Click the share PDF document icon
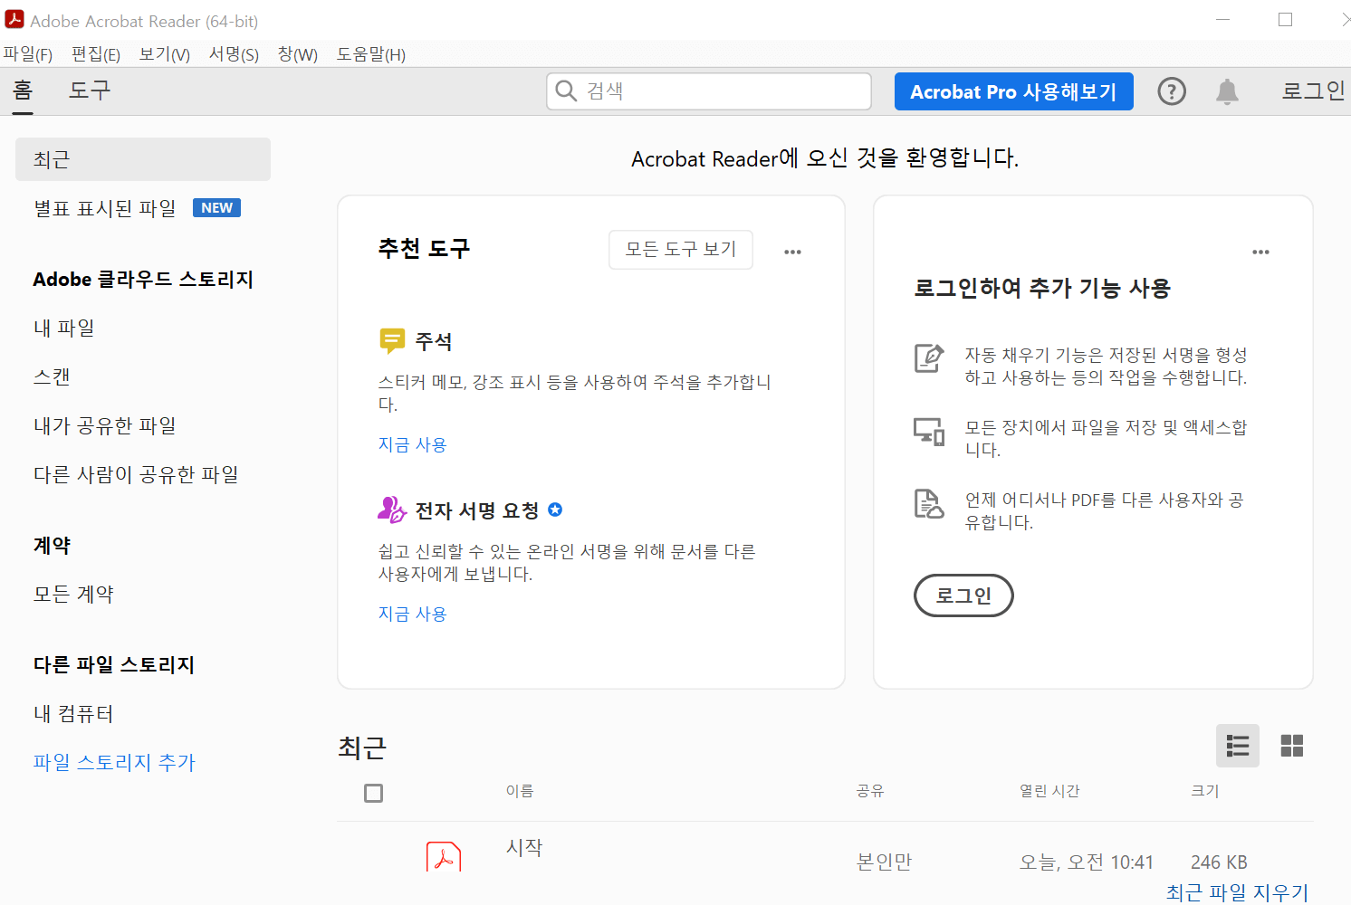The height and width of the screenshot is (905, 1351). pos(929,503)
